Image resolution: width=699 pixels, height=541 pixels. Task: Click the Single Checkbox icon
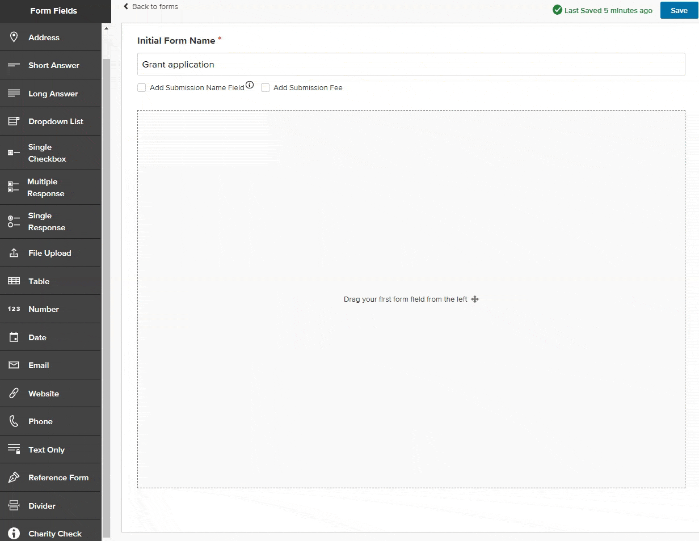[14, 153]
